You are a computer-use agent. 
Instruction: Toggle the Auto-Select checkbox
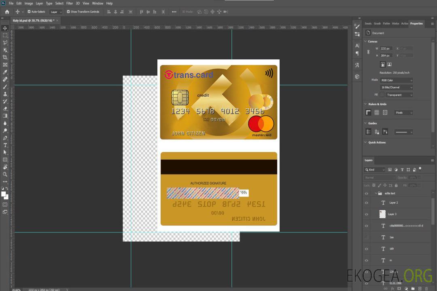pos(29,12)
